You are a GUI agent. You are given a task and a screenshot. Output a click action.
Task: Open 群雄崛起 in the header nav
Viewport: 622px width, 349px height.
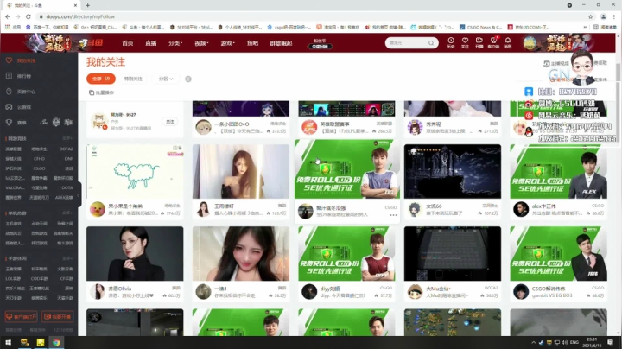281,43
